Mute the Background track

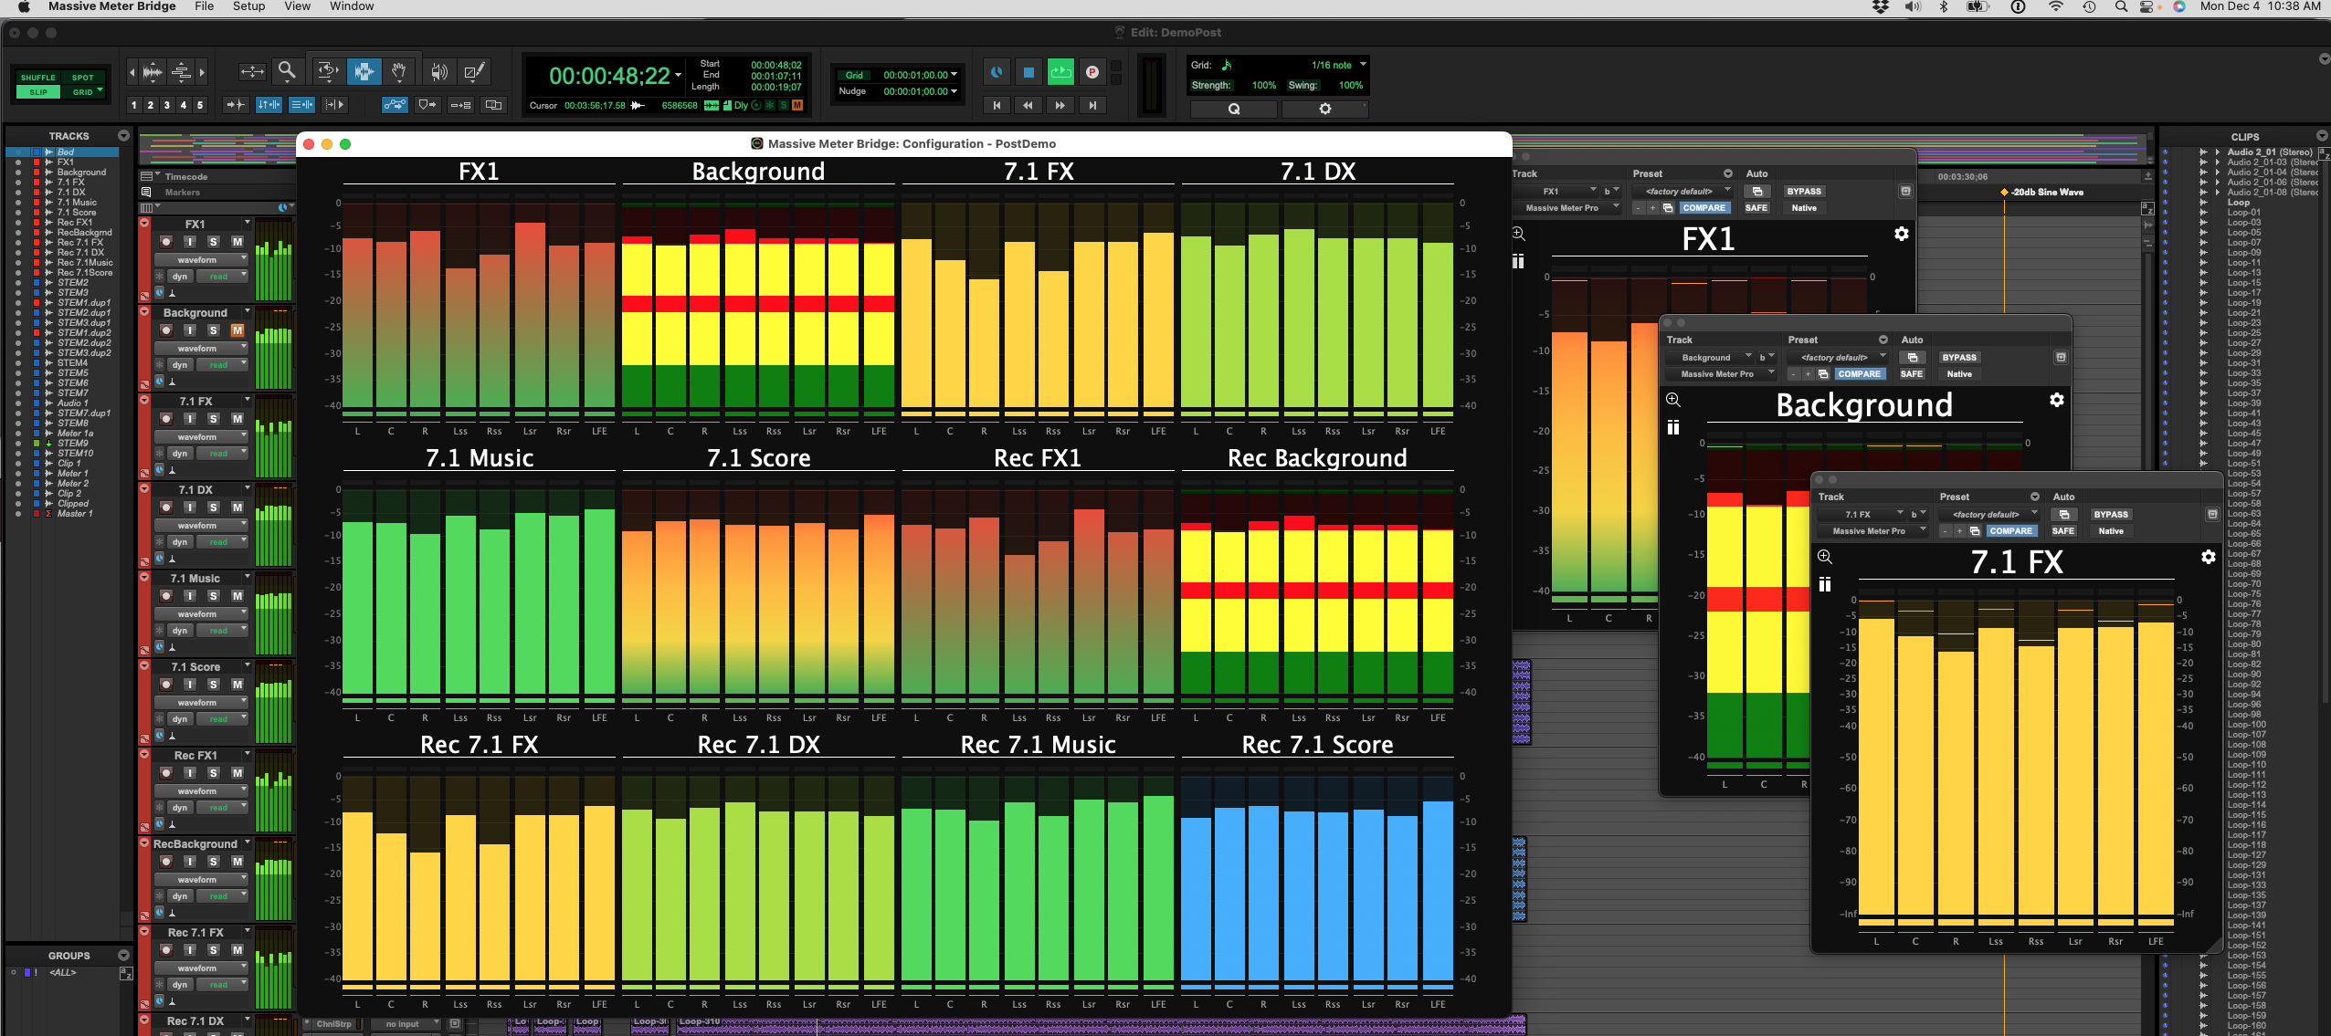coord(236,330)
